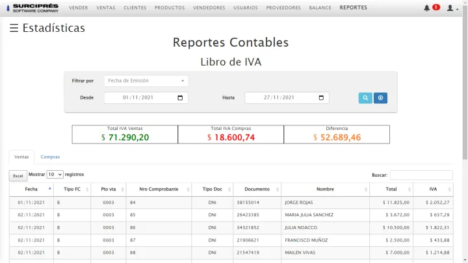Viewport: 468px width, 263px height.
Task: Click the Libro de IVA heading
Action: click(x=231, y=62)
